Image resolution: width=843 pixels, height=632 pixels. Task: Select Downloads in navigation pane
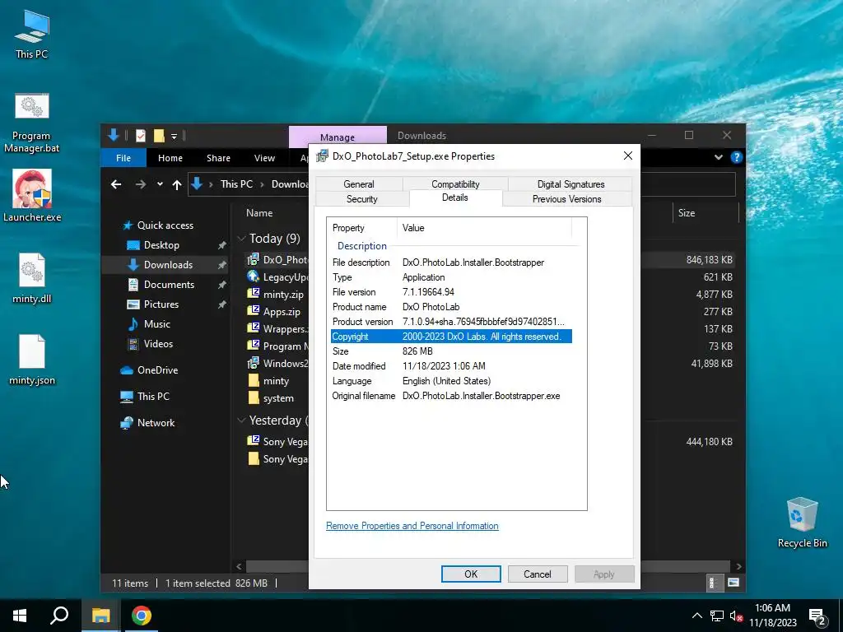[x=168, y=264]
